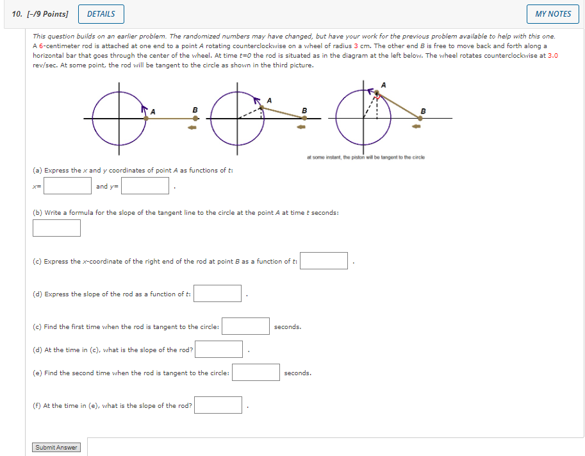Click the question 10 number heading
Viewport: 585px width, 456px height.
14,13
